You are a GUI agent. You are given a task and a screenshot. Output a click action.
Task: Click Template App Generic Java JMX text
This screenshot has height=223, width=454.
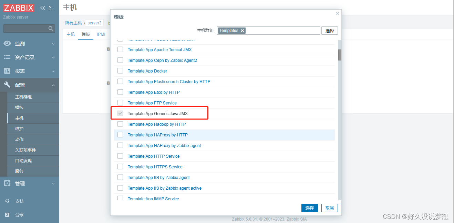click(158, 114)
